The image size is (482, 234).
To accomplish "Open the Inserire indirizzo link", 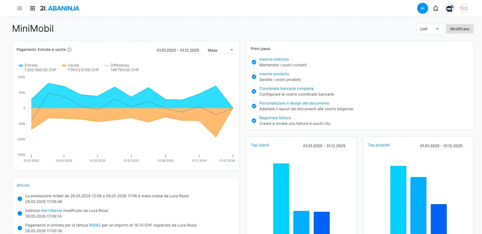I will [274, 59].
